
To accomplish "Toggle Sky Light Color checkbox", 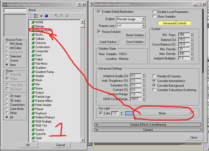I will click(x=101, y=113).
